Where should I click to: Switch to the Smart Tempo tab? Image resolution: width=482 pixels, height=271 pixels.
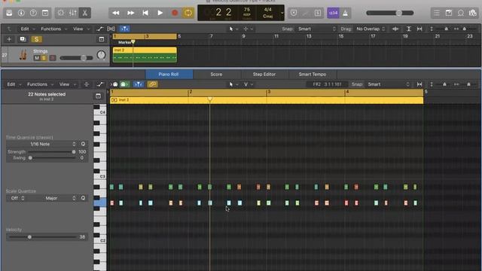pyautogui.click(x=313, y=74)
